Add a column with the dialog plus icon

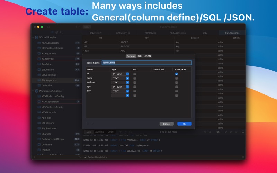pos(88,124)
